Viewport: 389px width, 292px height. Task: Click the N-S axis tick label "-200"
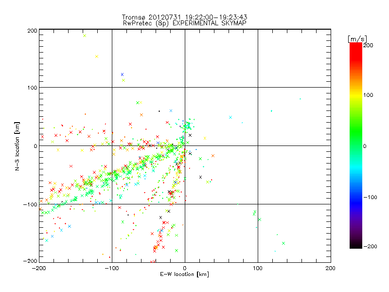tap(30, 261)
